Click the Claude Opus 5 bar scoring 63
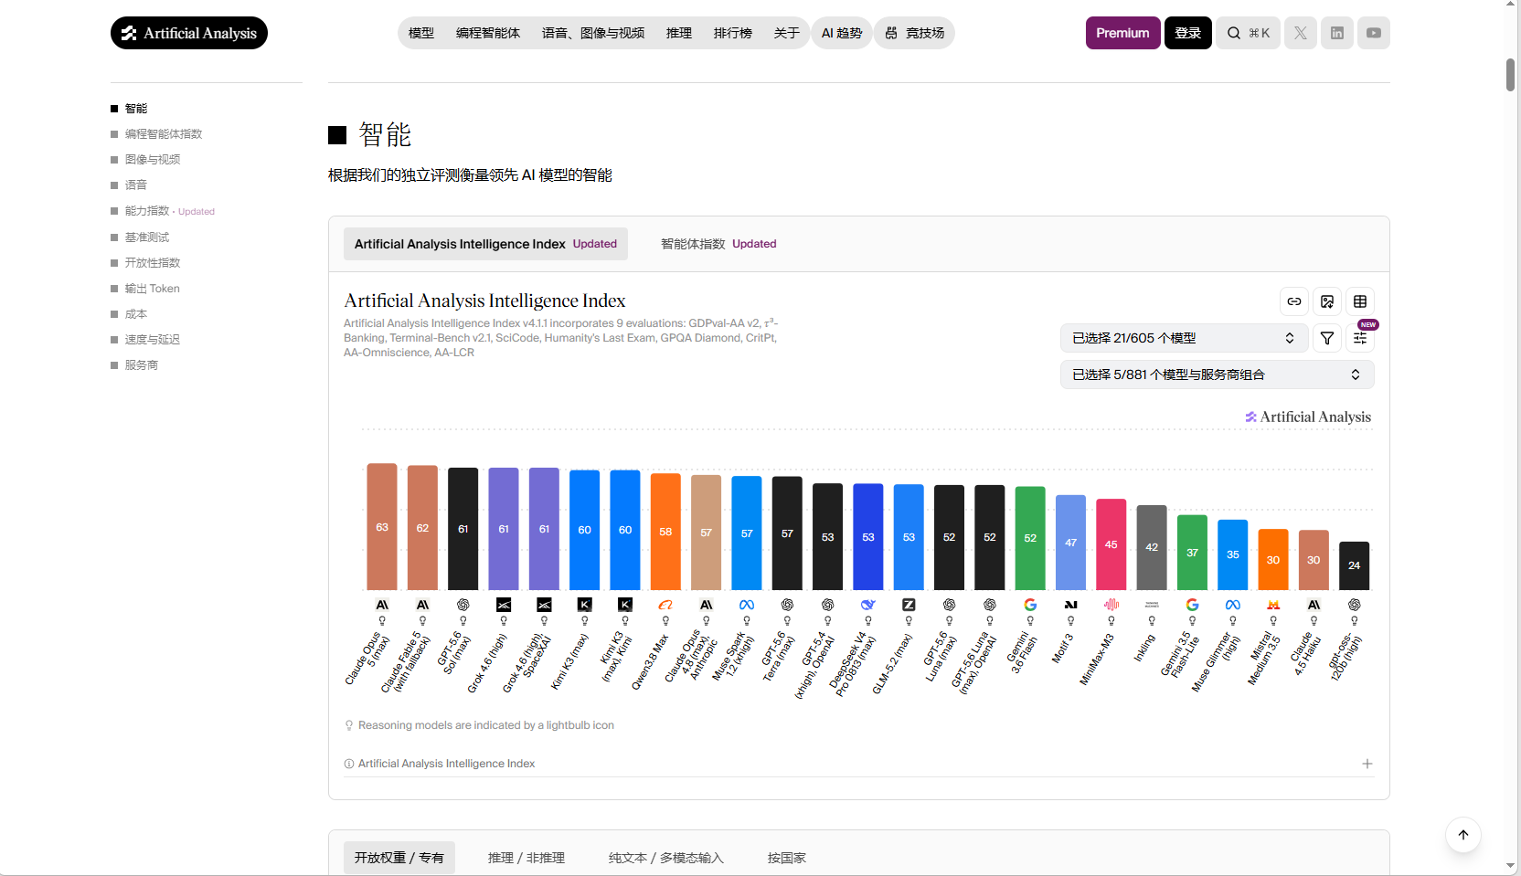Screen dimensions: 1521x876 382,527
